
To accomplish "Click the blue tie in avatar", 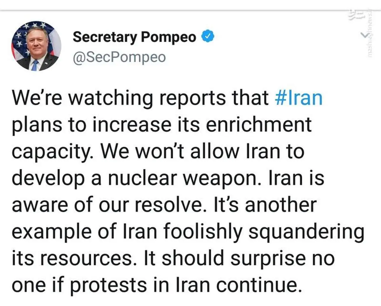I will 35,65.
